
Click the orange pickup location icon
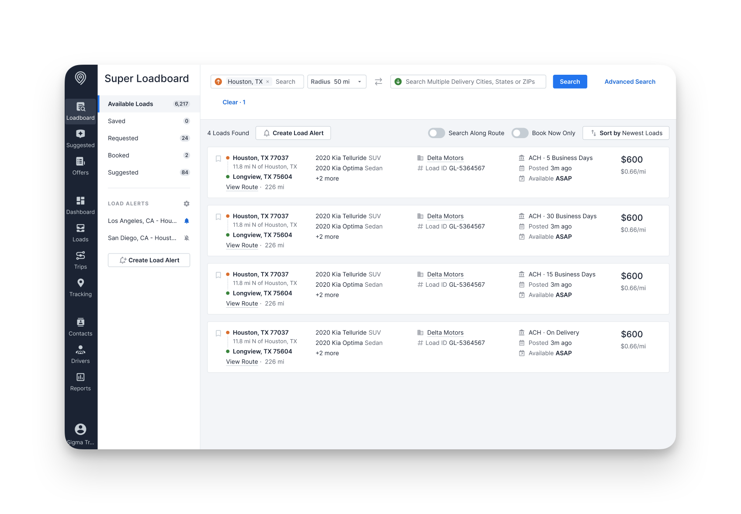[218, 82]
